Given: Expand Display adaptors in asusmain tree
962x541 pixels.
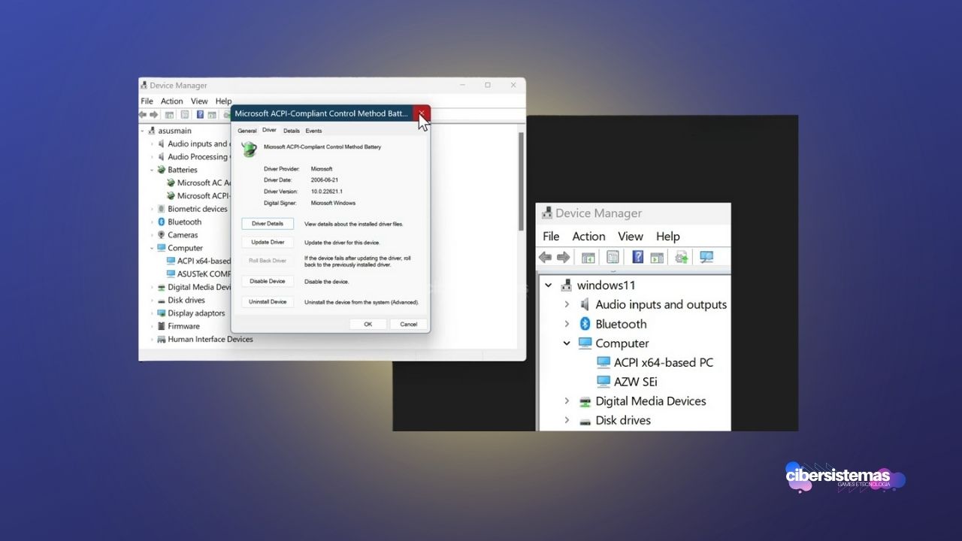Looking at the screenshot, I should pos(152,313).
